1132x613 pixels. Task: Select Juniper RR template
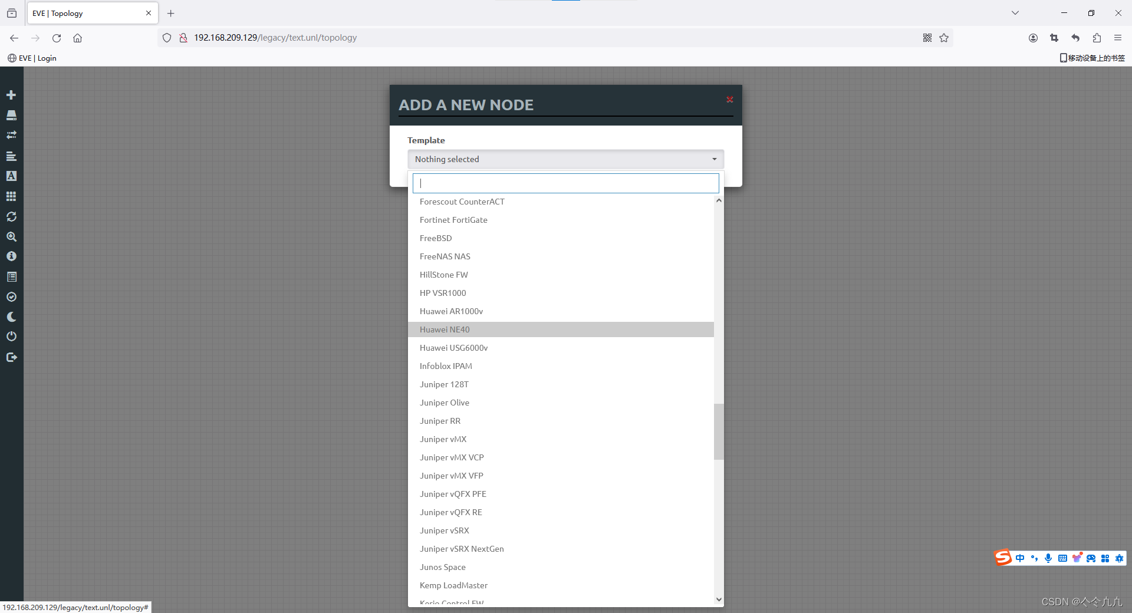[x=561, y=421]
